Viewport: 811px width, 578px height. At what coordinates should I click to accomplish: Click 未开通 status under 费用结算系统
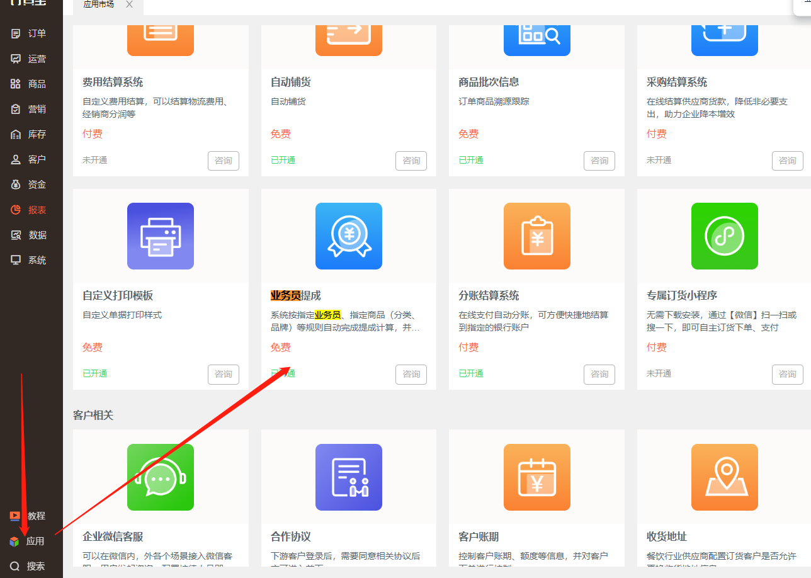95,160
